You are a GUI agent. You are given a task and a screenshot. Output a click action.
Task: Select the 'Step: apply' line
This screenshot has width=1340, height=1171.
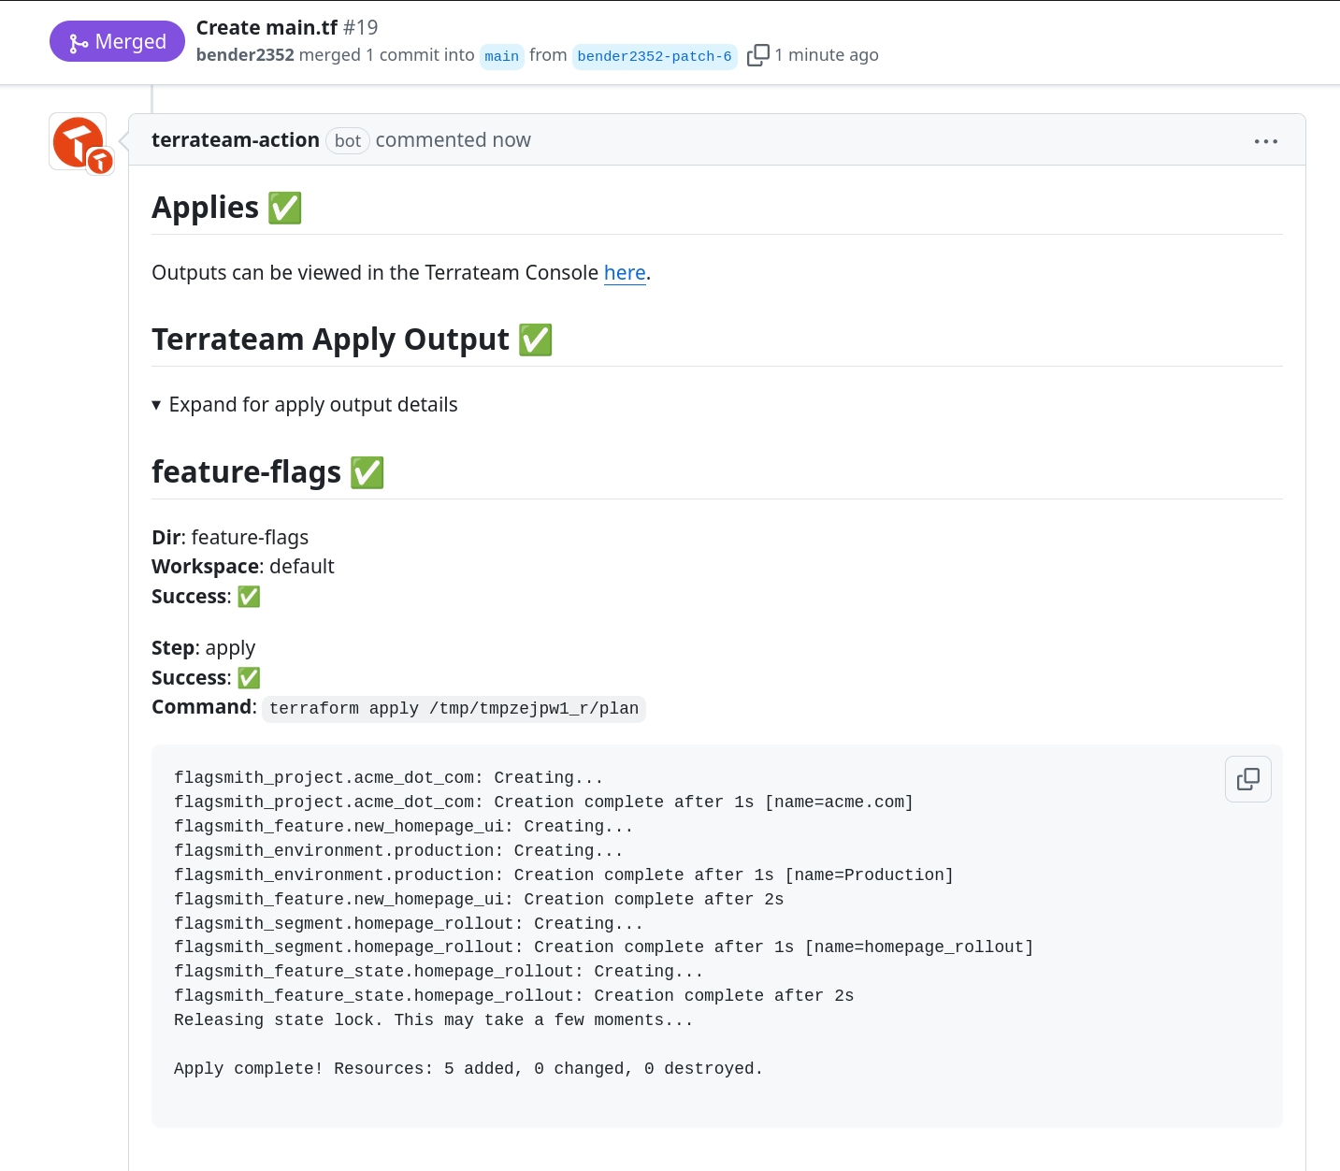pos(203,647)
